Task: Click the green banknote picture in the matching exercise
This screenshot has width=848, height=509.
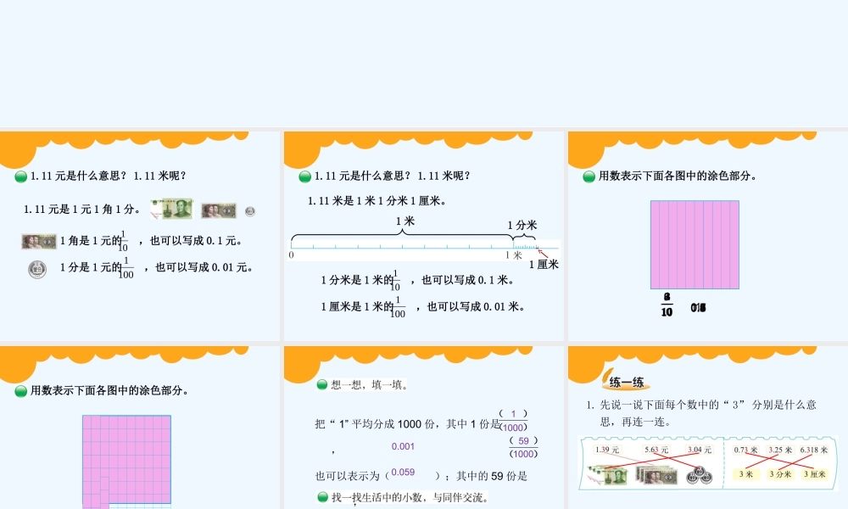Action: [x=607, y=475]
